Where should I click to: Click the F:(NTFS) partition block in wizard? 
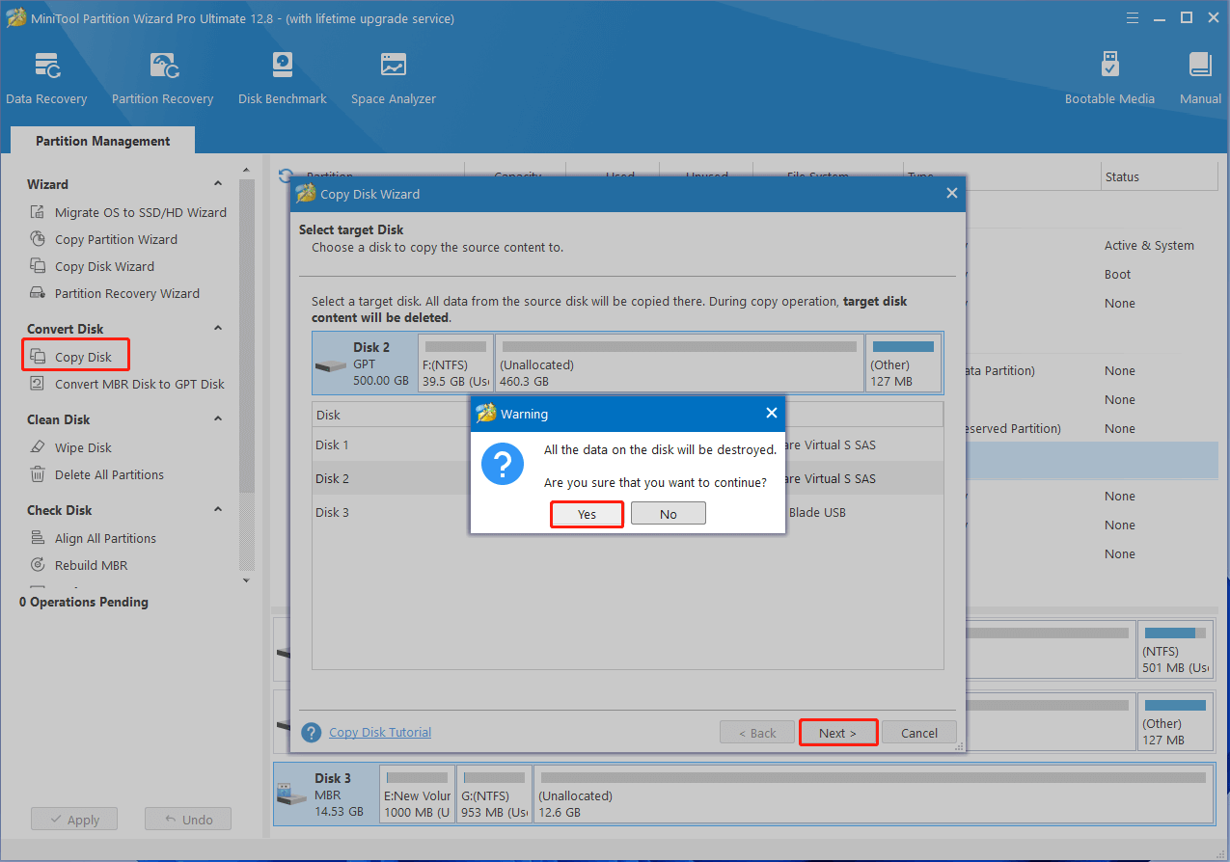455,363
